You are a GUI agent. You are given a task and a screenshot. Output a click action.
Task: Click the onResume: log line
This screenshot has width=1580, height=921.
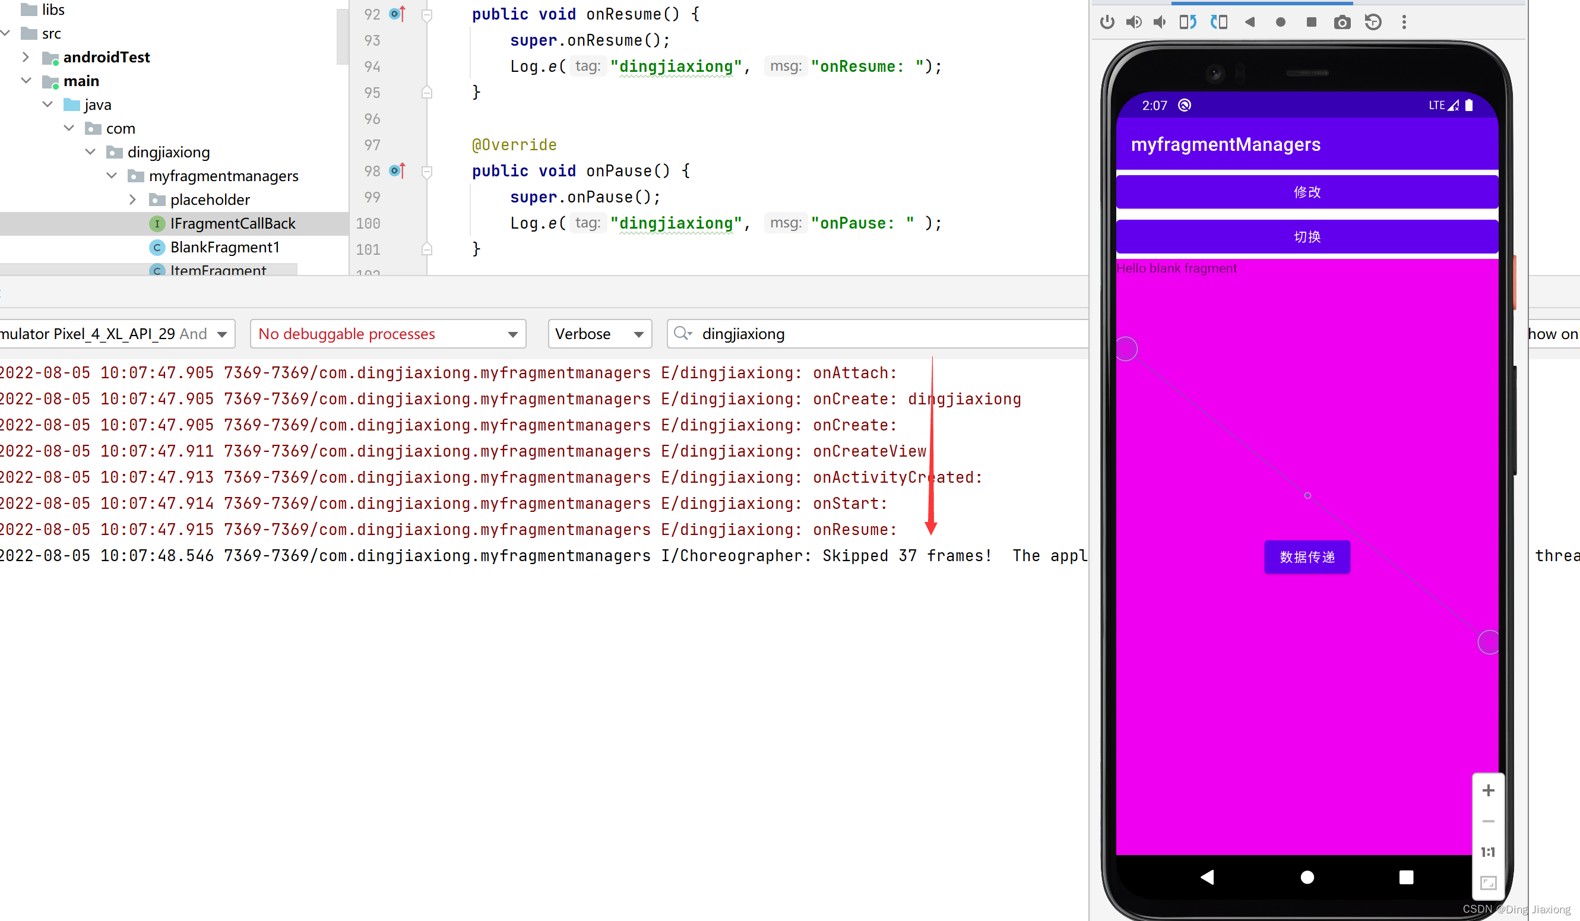(x=449, y=530)
